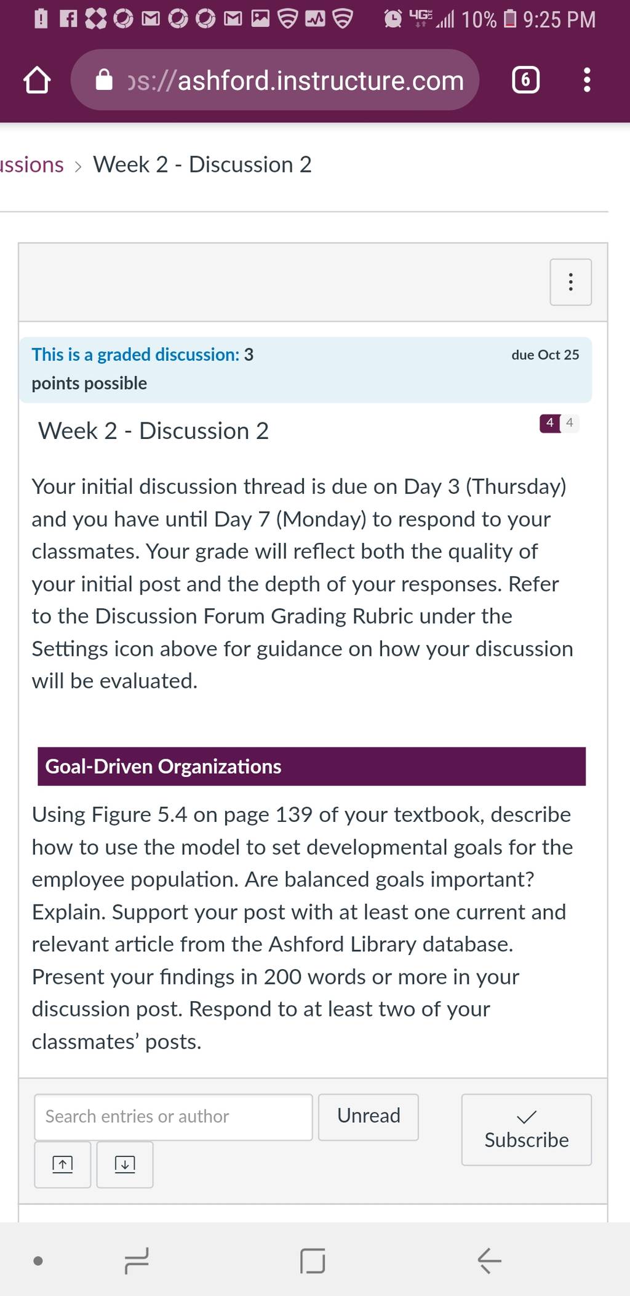The height and width of the screenshot is (1296, 630).
Task: Go to Discussions breadcrumb link
Action: pos(31,165)
